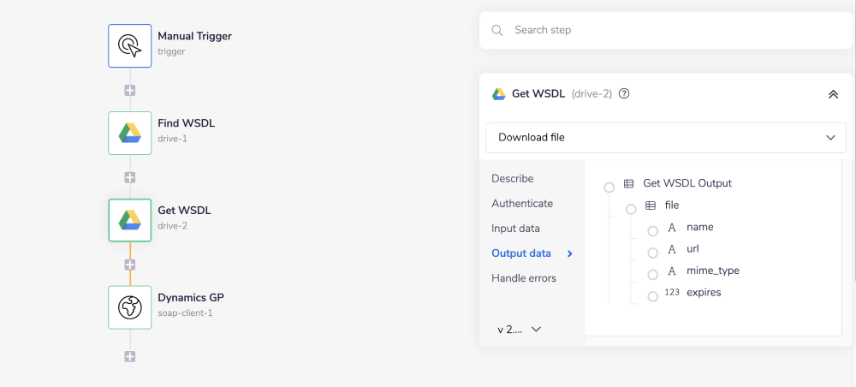Screen dimensions: 856x387
Task: Collapse the Get WSDL step panel
Action: point(833,94)
